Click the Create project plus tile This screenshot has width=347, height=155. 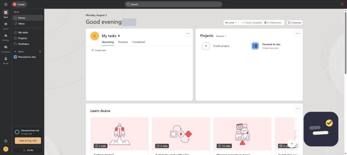click(x=206, y=46)
